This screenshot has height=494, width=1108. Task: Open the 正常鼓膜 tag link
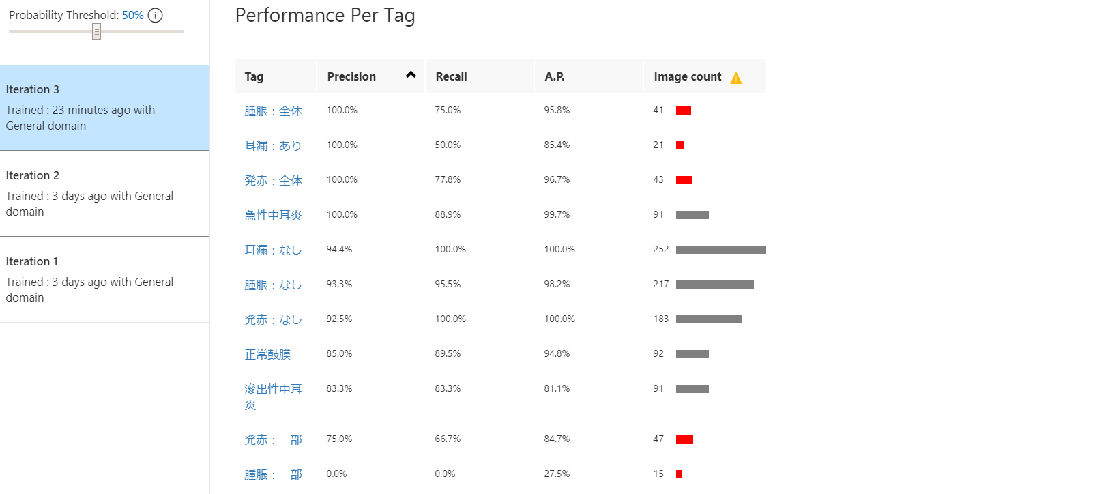(x=267, y=354)
